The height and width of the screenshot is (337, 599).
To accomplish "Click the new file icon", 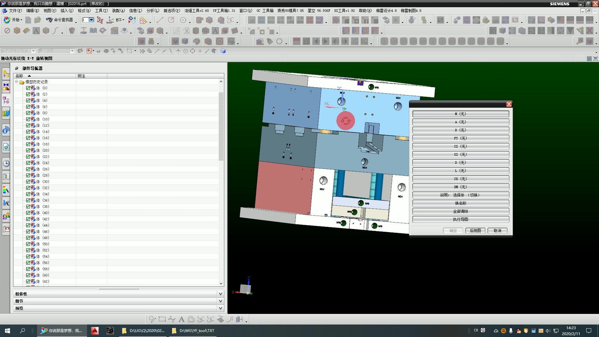I will point(28,20).
